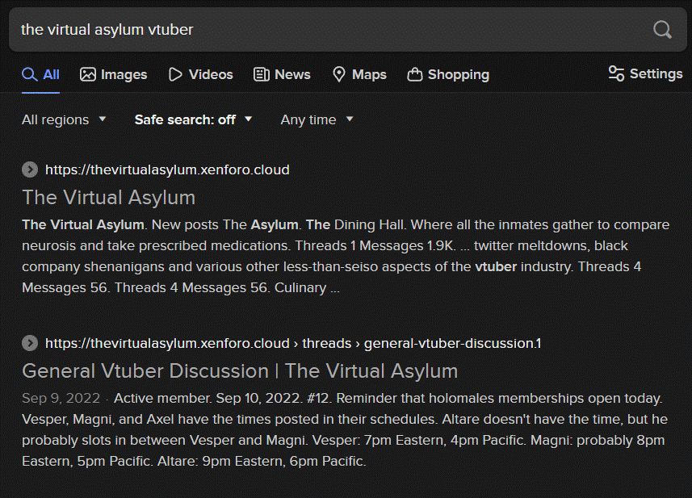The width and height of the screenshot is (692, 498).
Task: Select the All results tab
Action: tap(40, 74)
